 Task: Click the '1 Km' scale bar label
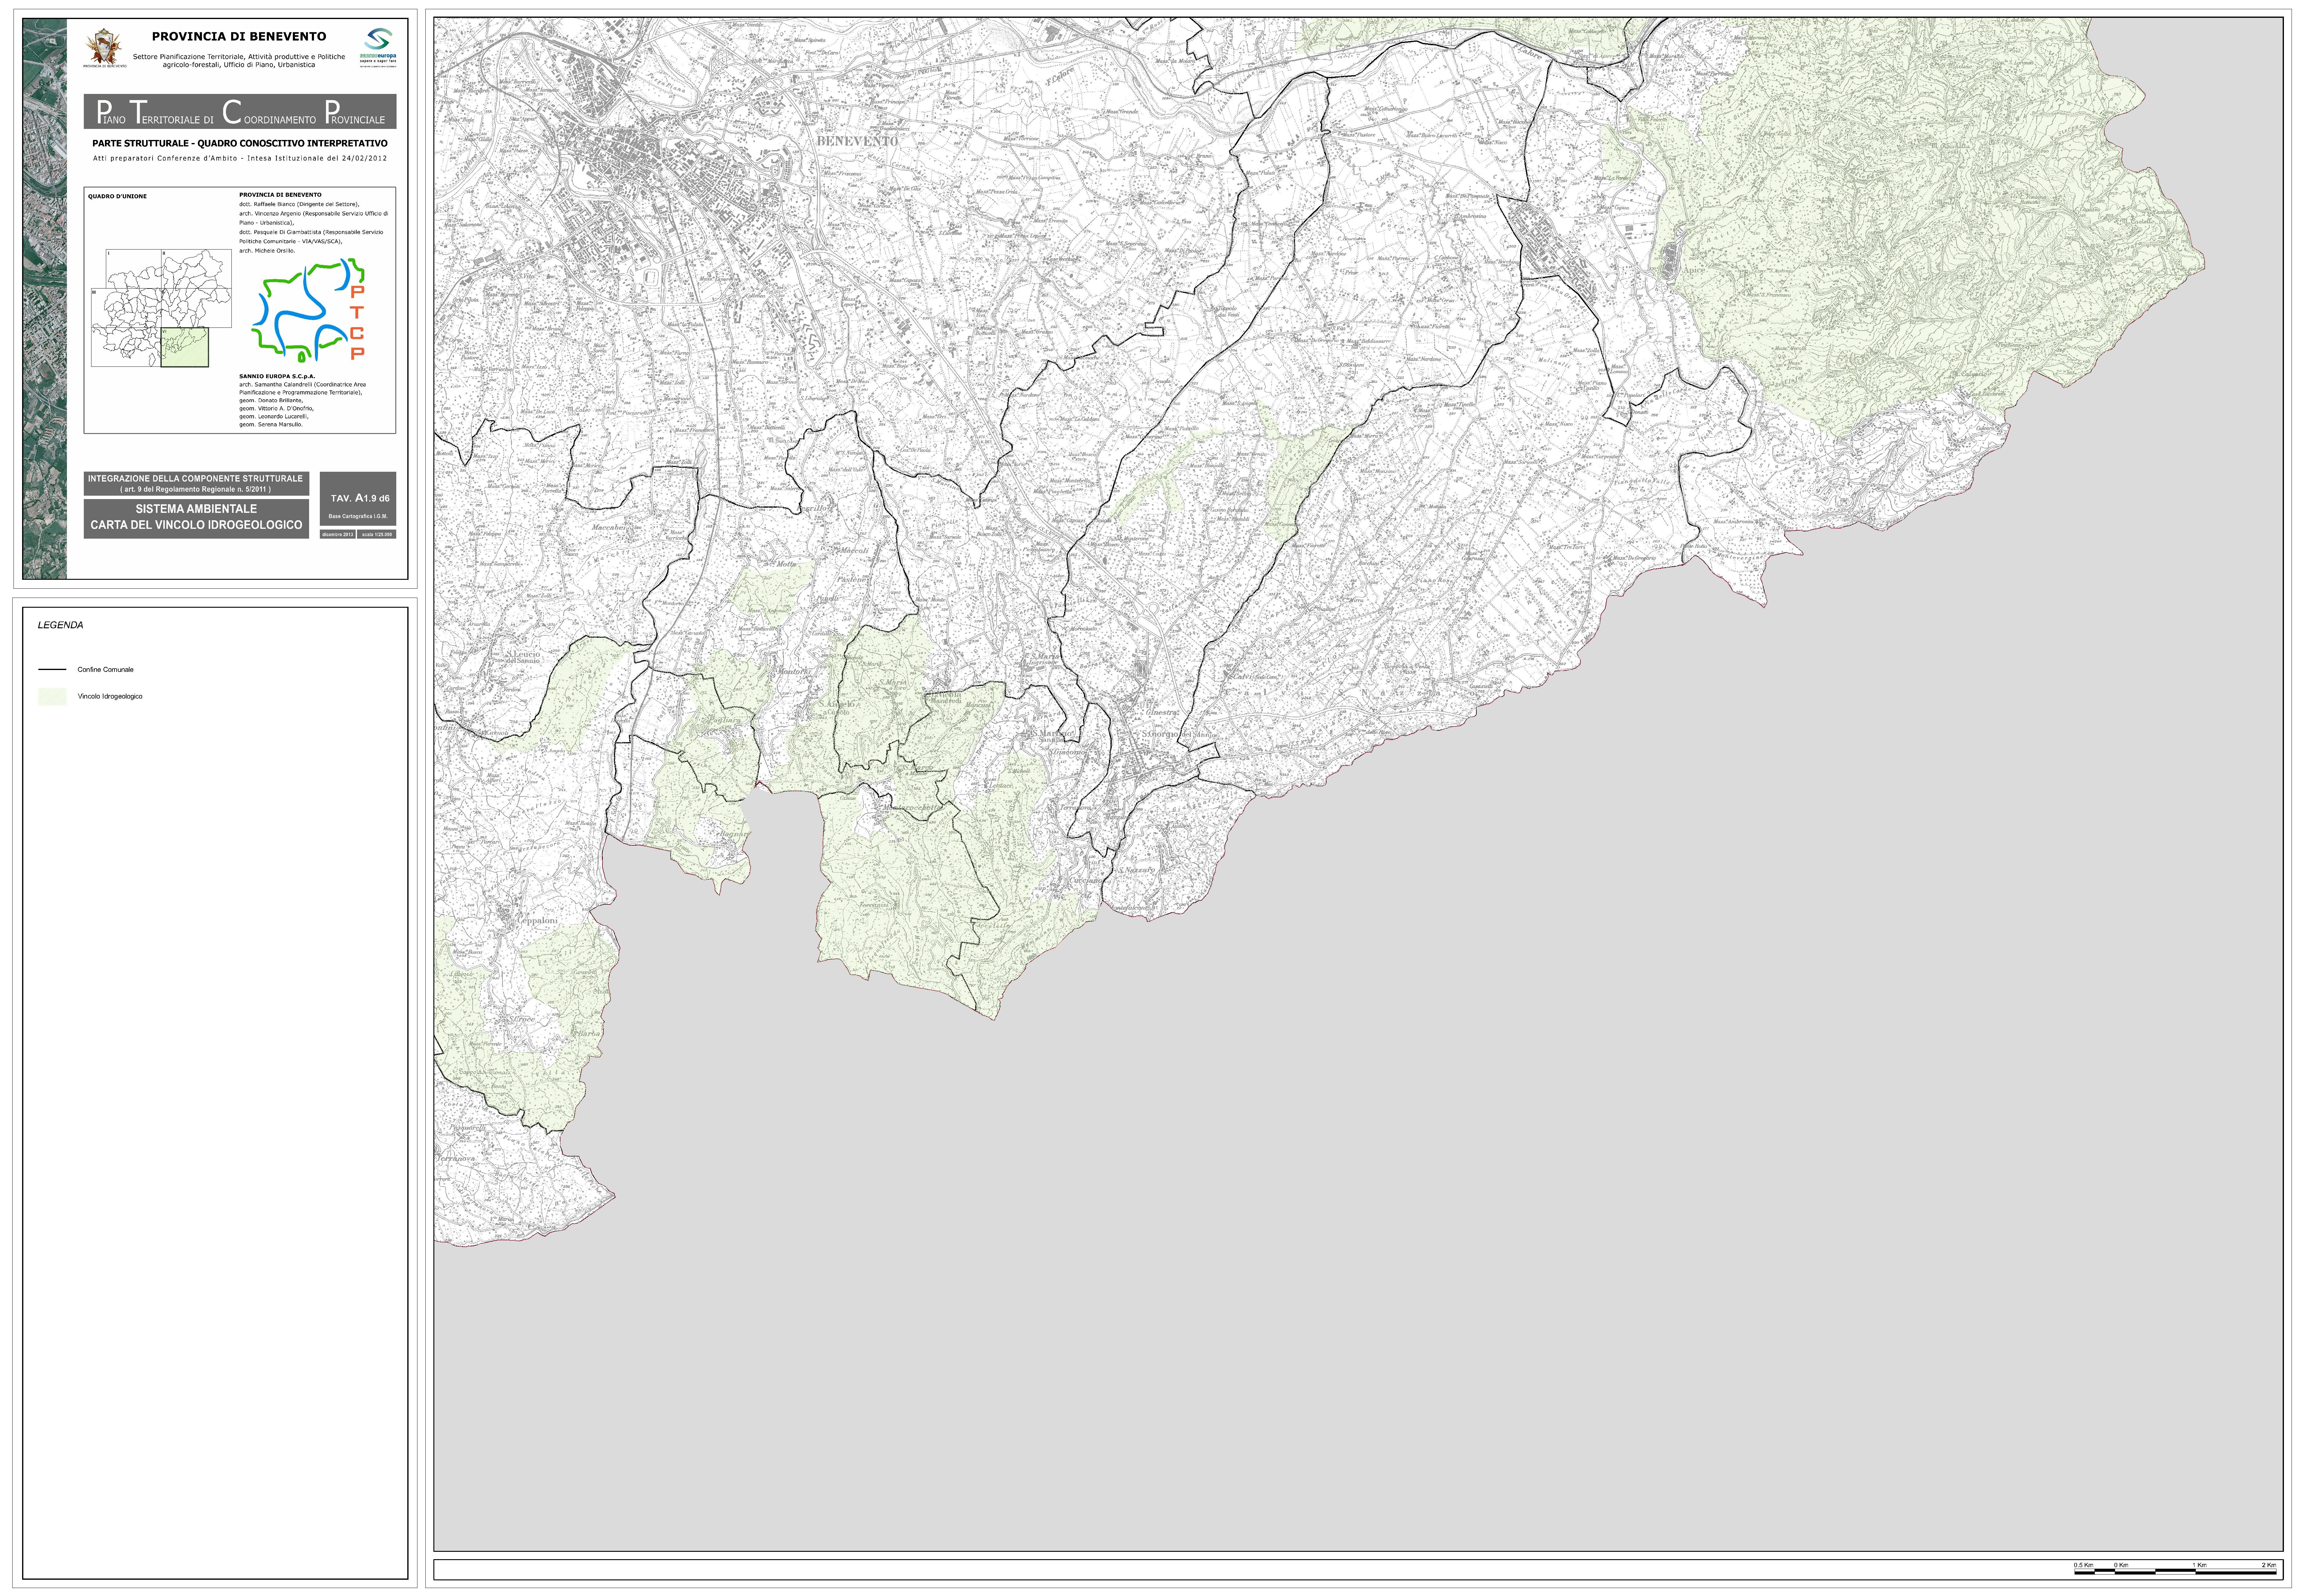pyautogui.click(x=2200, y=1565)
